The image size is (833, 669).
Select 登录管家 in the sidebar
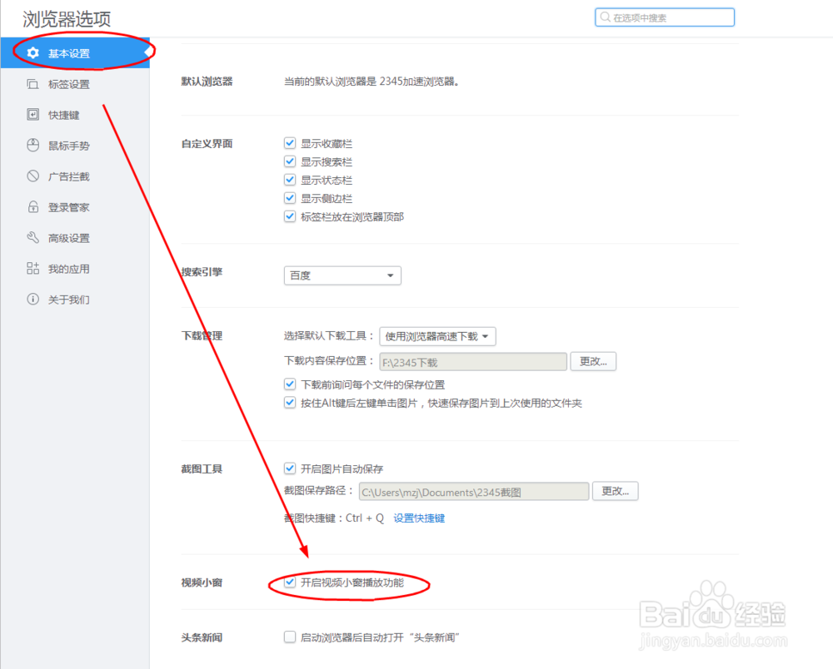[75, 207]
